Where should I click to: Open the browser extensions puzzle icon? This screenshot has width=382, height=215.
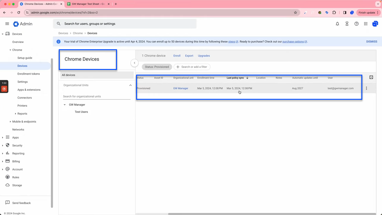point(334,13)
